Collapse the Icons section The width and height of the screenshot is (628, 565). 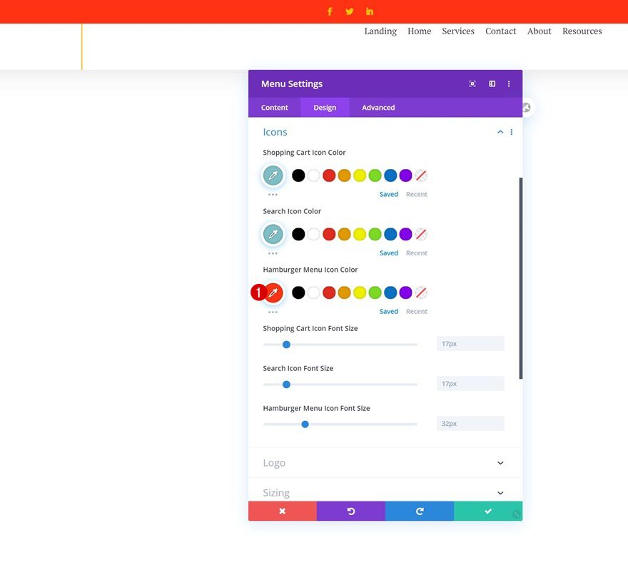pyautogui.click(x=500, y=131)
